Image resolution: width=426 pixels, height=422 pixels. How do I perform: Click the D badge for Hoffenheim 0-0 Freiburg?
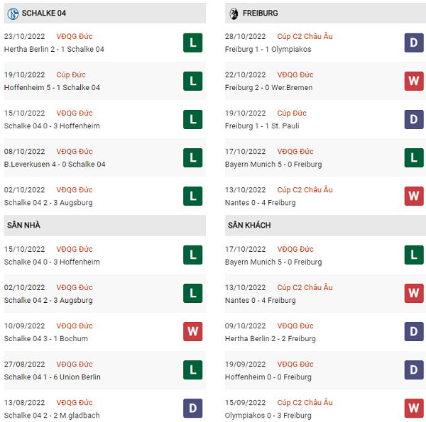pos(414,370)
